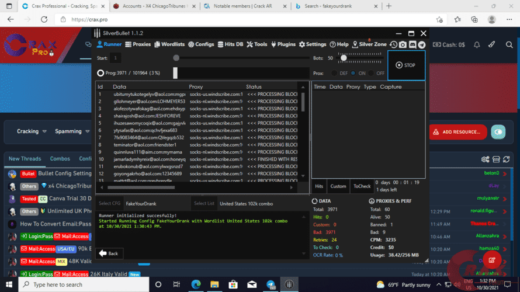Open the Wordlists manager

click(x=170, y=44)
